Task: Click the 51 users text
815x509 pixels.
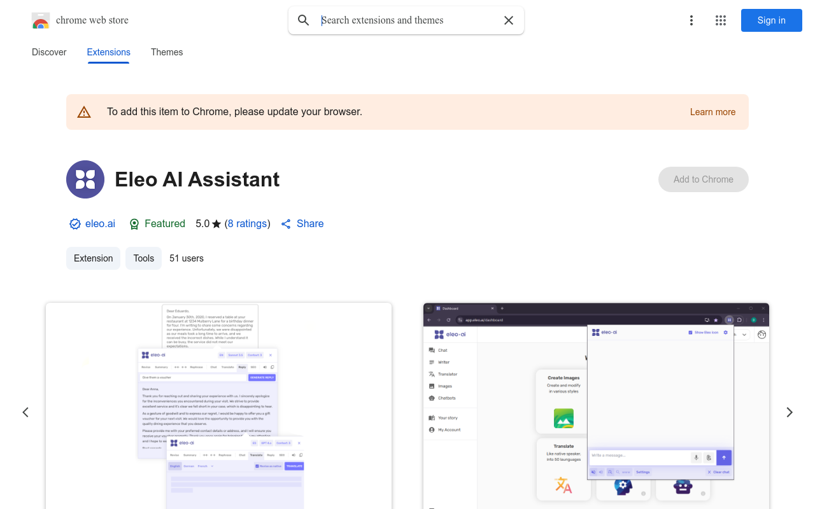Action: click(x=187, y=258)
